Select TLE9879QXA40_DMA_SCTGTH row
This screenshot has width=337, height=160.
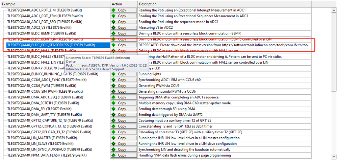[x=44, y=103]
